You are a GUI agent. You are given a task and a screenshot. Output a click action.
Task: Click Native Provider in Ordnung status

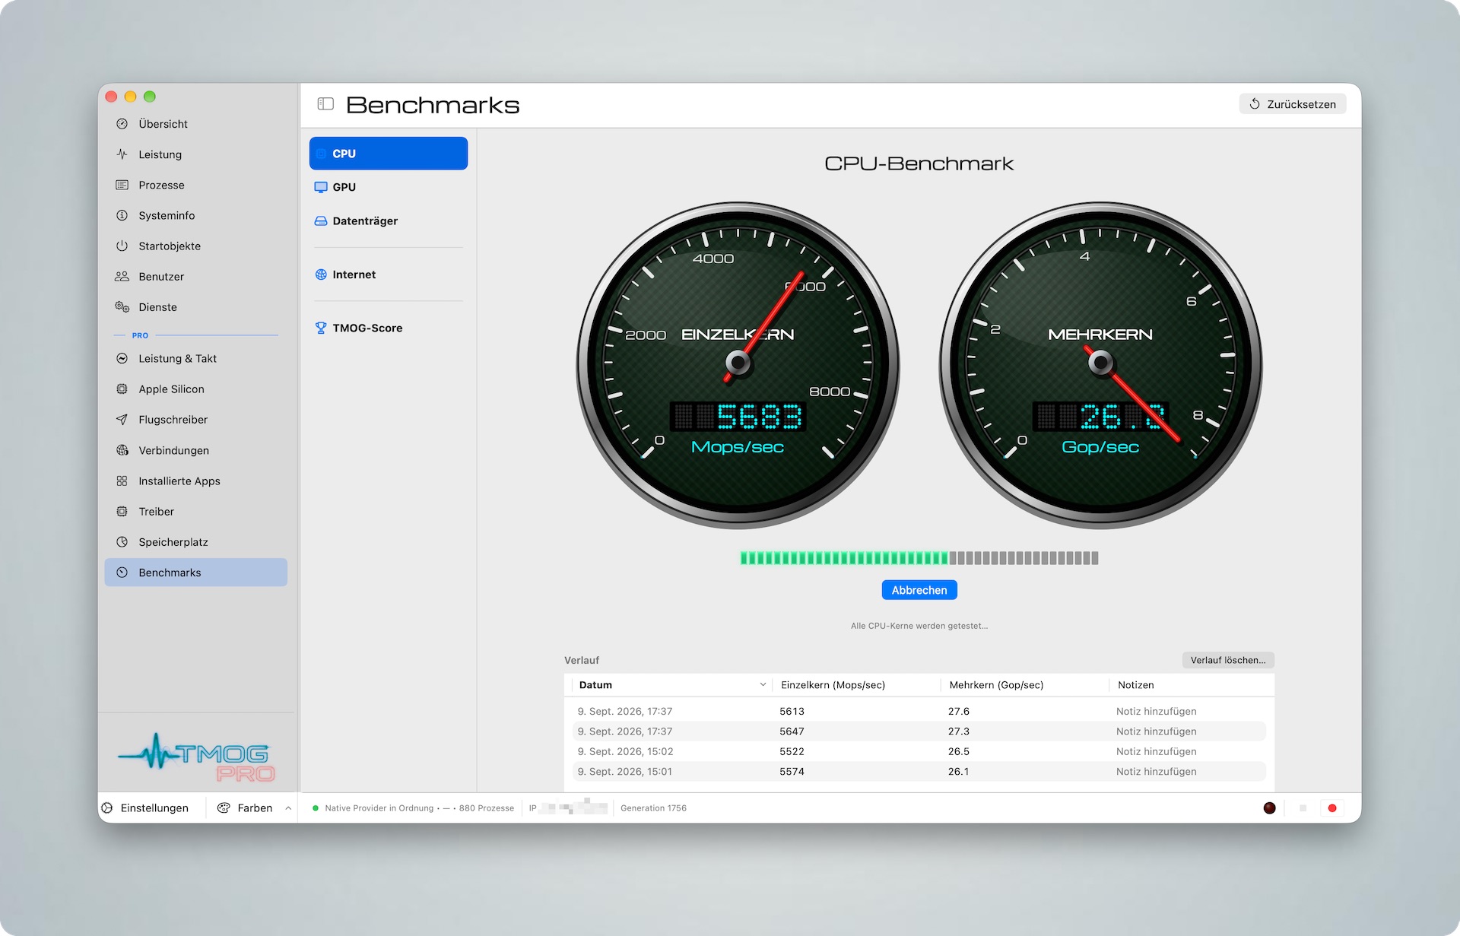[379, 808]
